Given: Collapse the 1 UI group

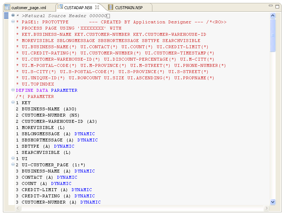Looking at the screenshot, I should point(13,159).
